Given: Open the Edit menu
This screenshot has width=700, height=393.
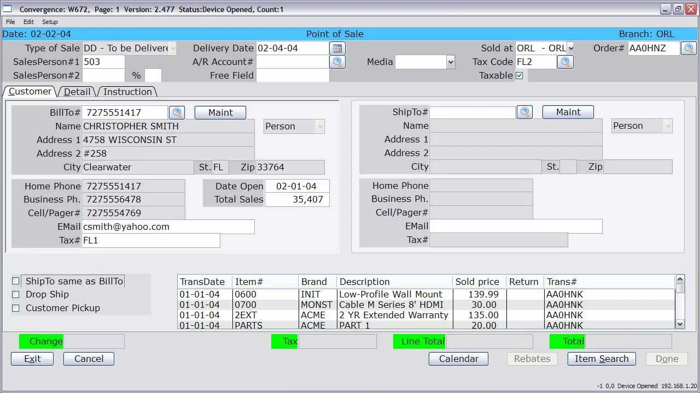Looking at the screenshot, I should 28,22.
